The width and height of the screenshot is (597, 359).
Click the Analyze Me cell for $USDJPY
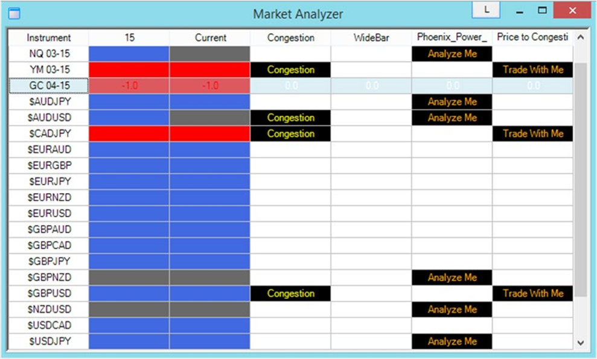coord(452,342)
